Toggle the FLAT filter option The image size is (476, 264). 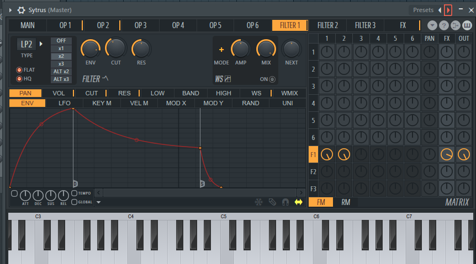19,70
